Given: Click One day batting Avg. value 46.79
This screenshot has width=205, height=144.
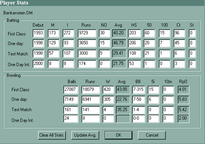Looking at the screenshot, I should click(x=119, y=43).
